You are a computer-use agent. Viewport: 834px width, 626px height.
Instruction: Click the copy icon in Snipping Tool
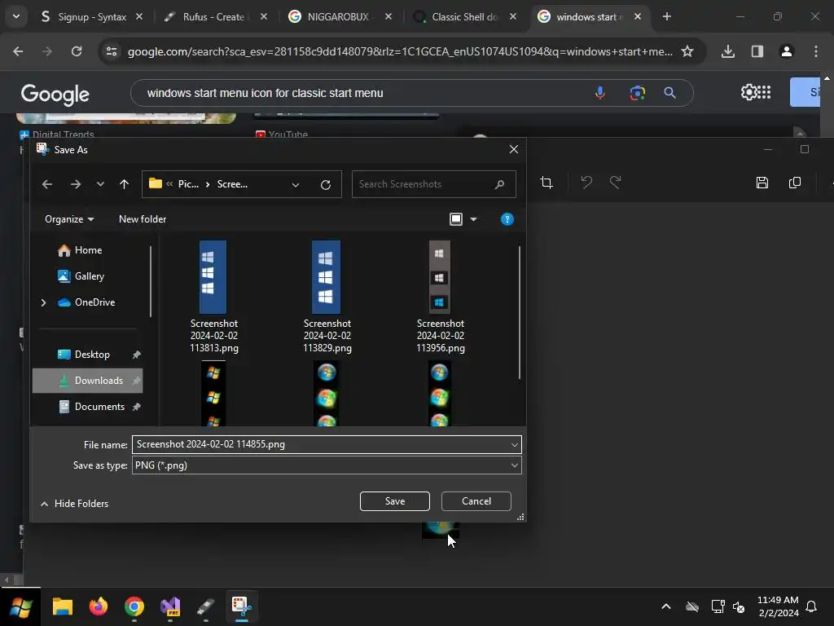point(795,183)
